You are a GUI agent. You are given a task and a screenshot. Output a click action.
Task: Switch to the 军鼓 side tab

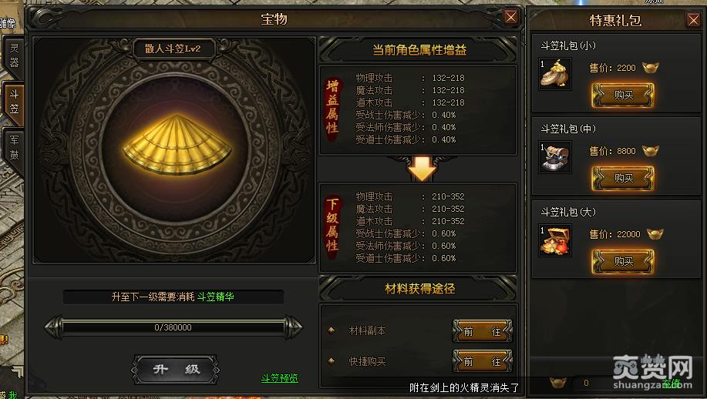tap(14, 148)
